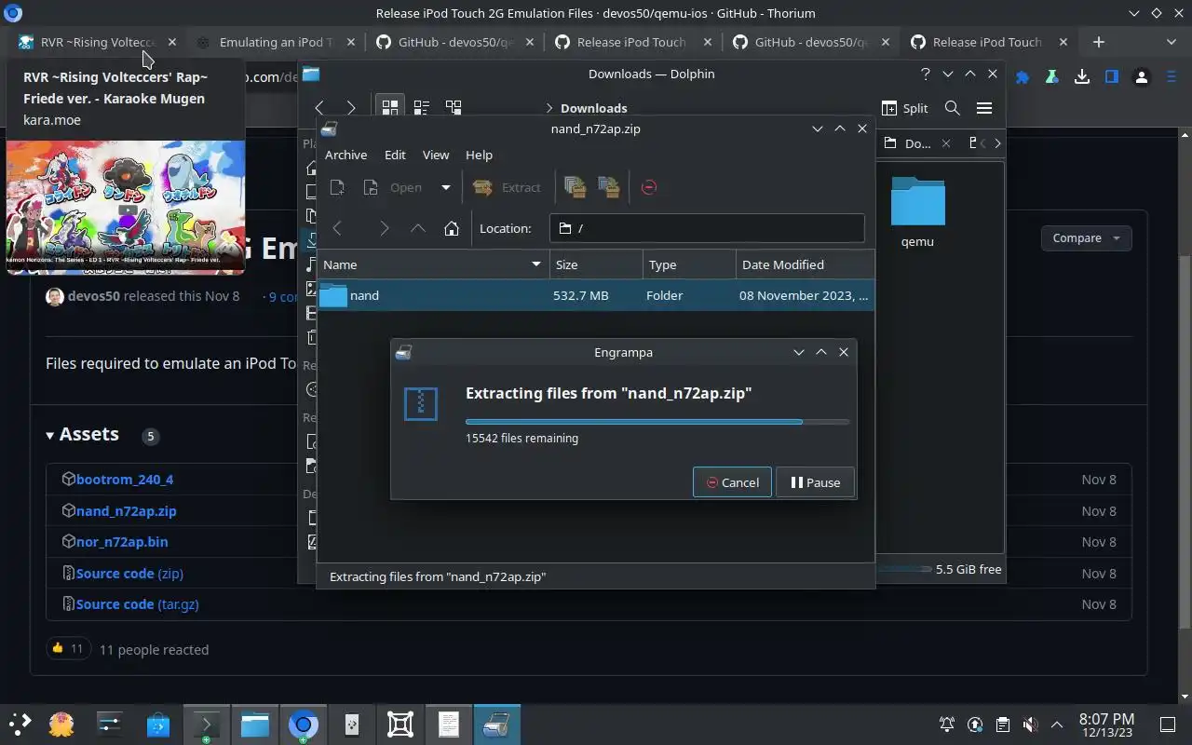Download nand_n72ap.zip asset link
Image resolution: width=1192 pixels, height=745 pixels.
pos(126,510)
